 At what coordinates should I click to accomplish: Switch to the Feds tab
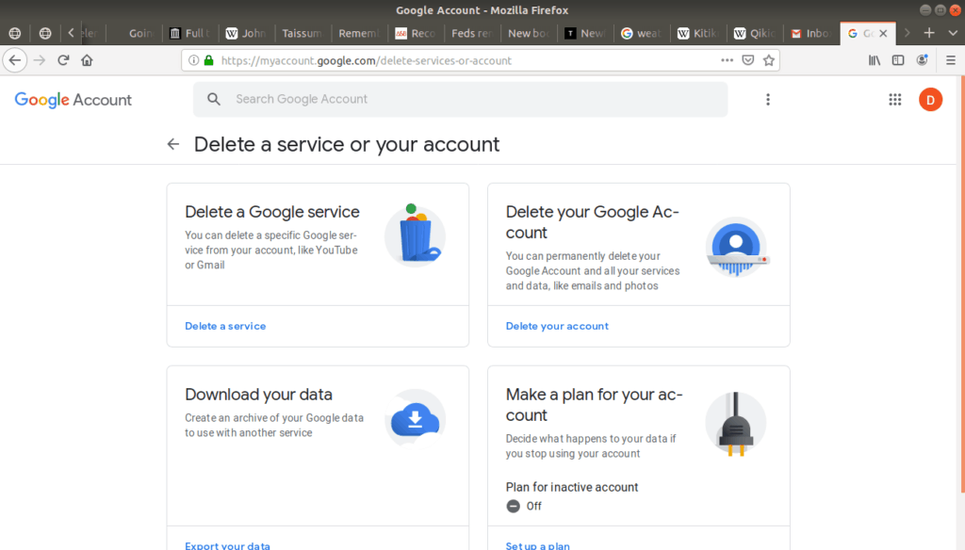pos(472,33)
